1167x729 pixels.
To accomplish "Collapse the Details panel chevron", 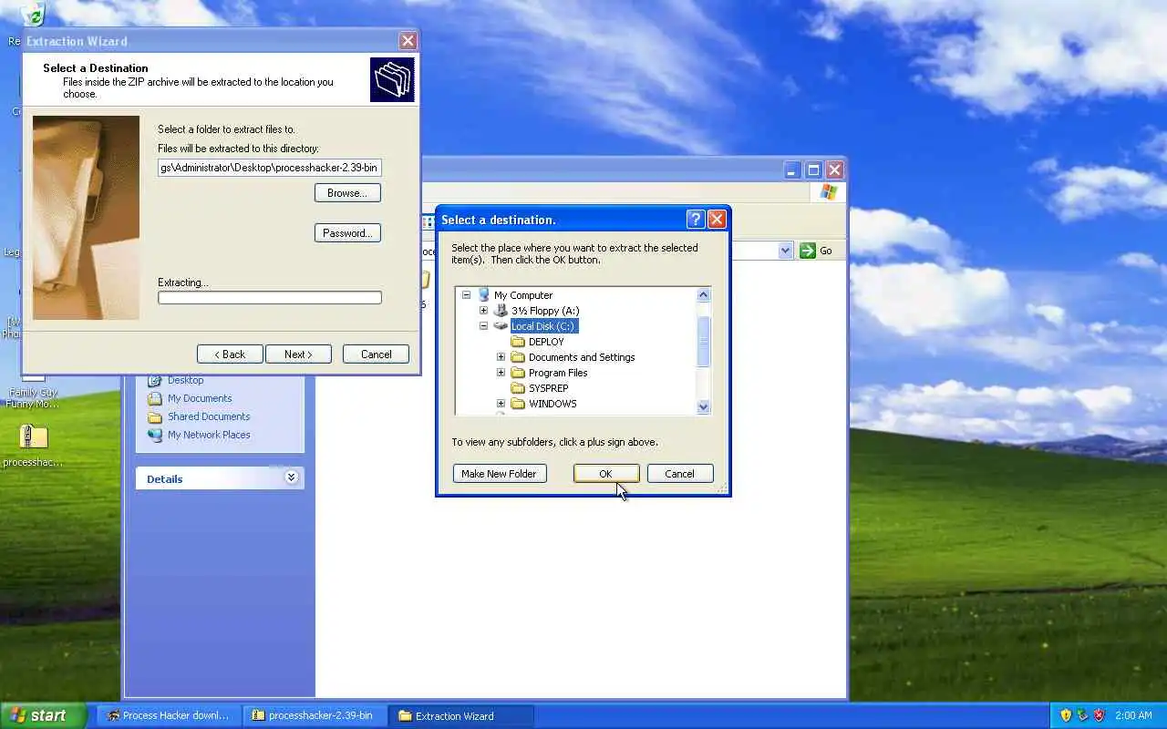I will [291, 477].
